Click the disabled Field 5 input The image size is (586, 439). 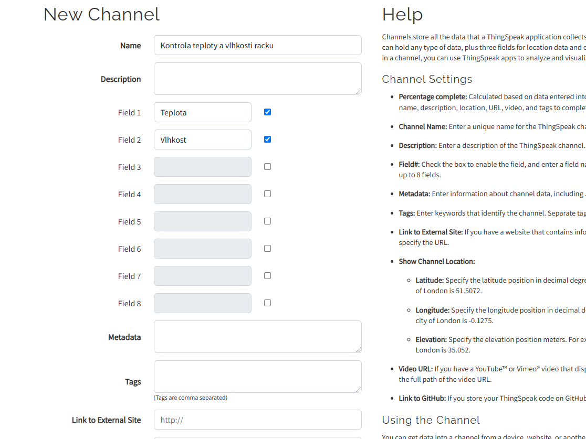pyautogui.click(x=203, y=221)
